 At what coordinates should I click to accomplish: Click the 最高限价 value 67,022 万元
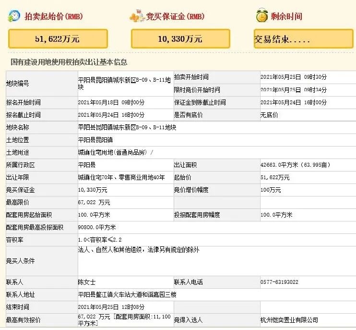[x=94, y=203]
